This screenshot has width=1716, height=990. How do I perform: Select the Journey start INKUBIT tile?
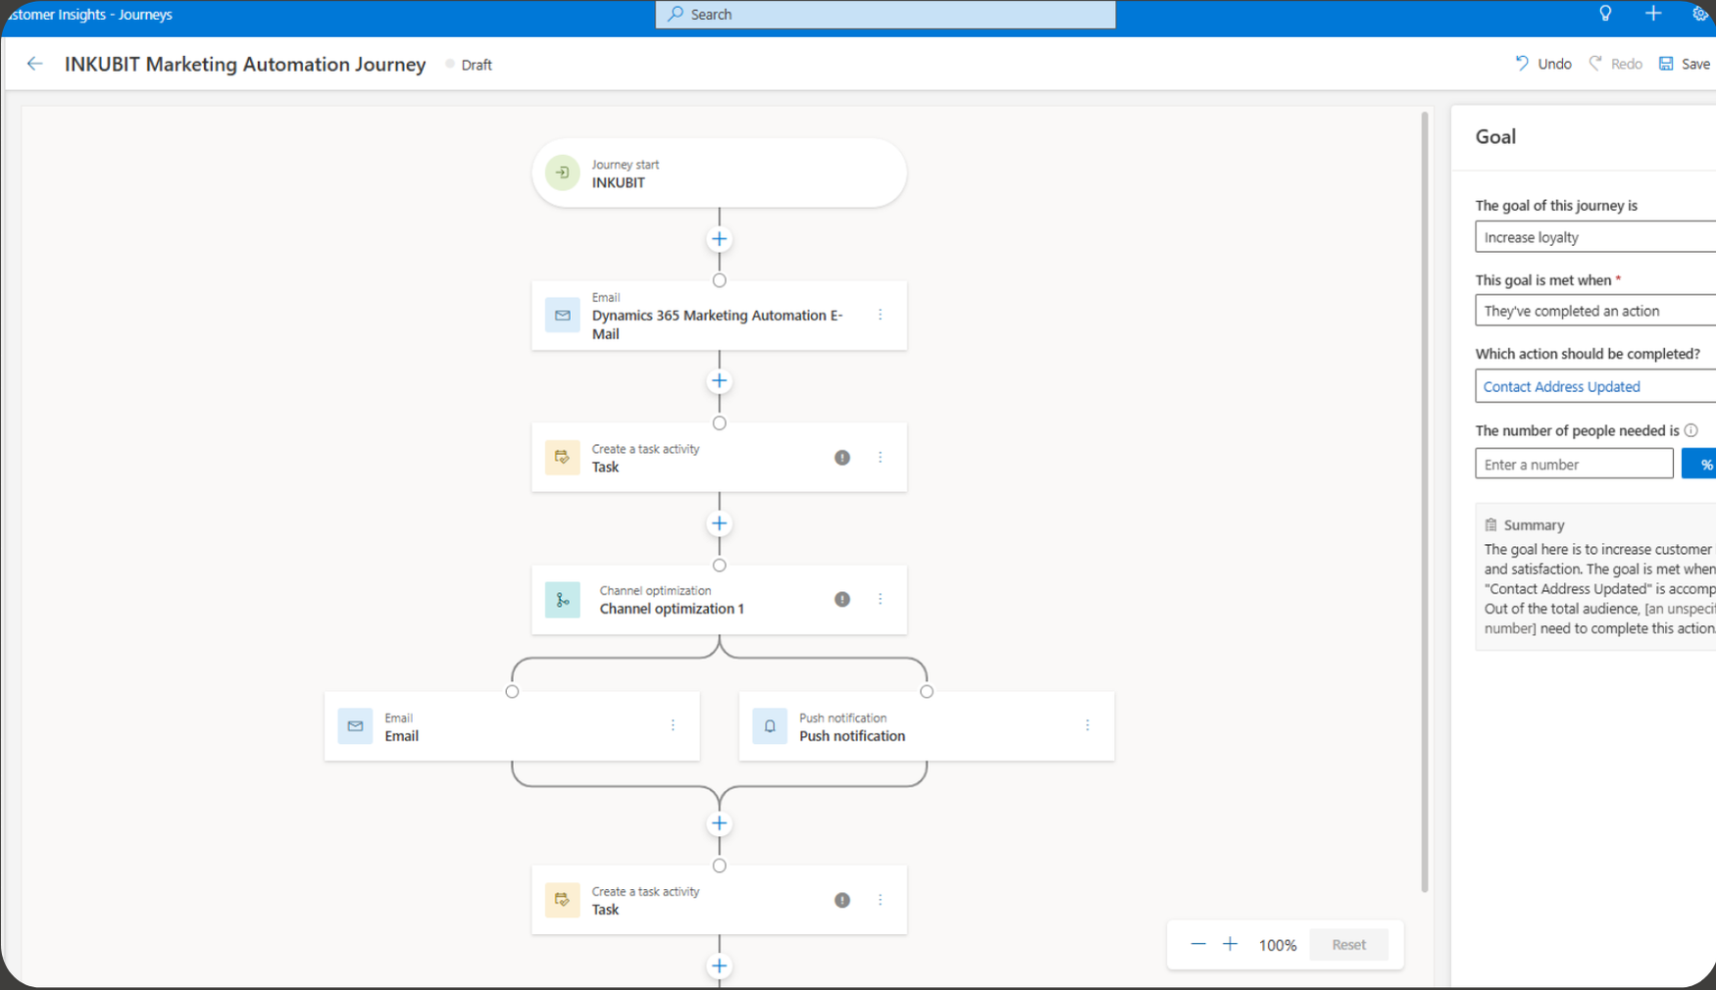pyautogui.click(x=719, y=173)
